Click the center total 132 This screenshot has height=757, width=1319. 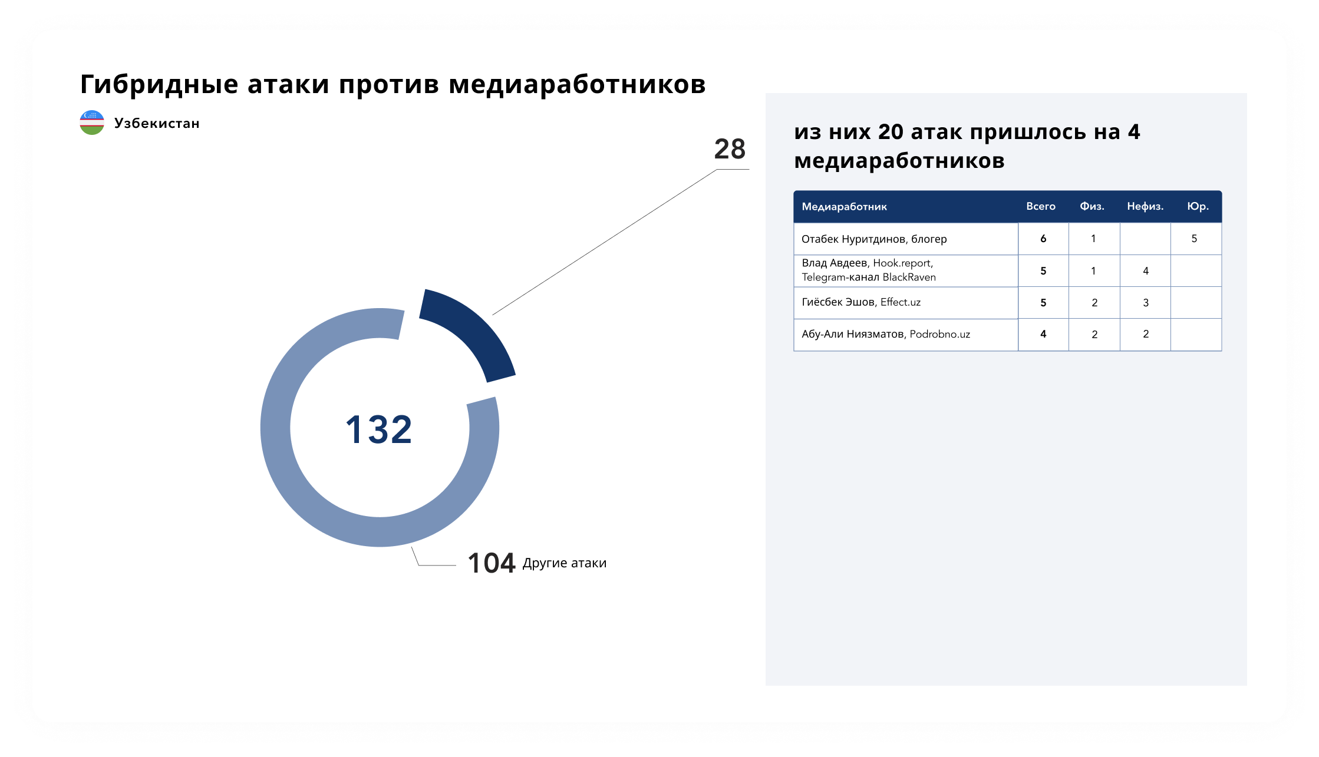coord(379,429)
